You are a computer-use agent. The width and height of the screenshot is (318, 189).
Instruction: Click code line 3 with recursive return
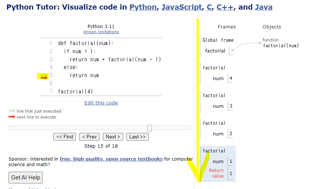tap(115, 59)
